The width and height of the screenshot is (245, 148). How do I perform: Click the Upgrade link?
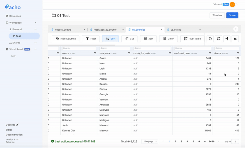coord(12,125)
